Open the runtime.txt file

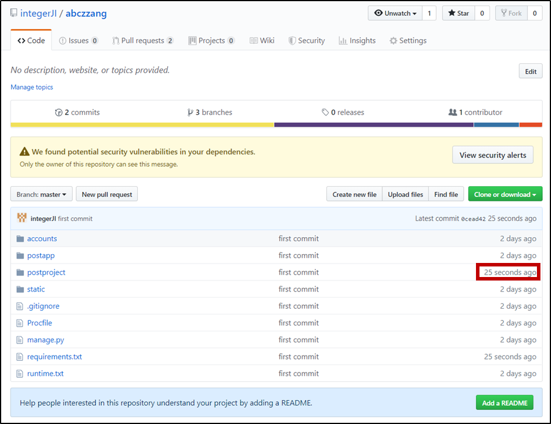point(45,374)
